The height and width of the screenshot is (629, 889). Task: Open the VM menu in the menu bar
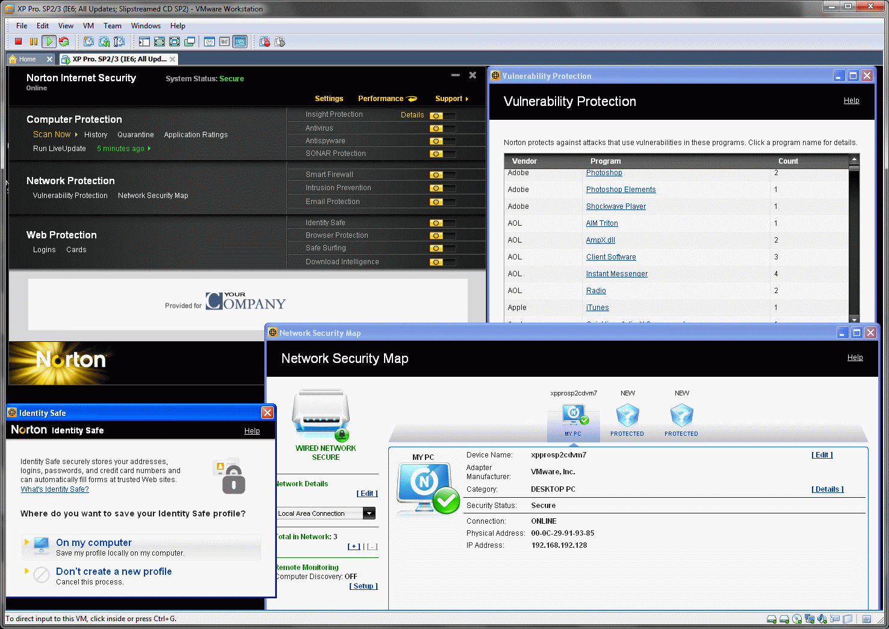pos(88,26)
